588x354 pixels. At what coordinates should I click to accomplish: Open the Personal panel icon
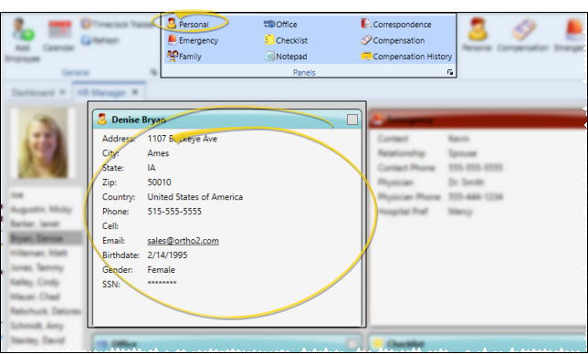pos(172,24)
